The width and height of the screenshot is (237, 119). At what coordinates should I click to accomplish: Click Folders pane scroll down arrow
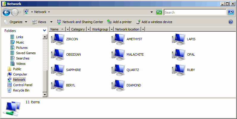point(45,94)
